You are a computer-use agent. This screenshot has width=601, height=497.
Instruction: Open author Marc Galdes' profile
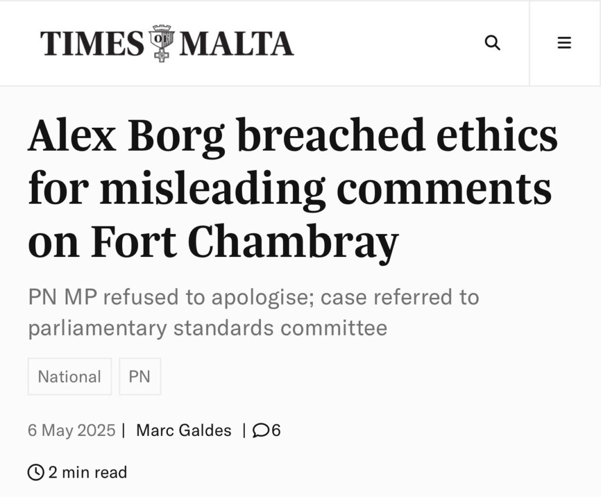[x=184, y=431]
